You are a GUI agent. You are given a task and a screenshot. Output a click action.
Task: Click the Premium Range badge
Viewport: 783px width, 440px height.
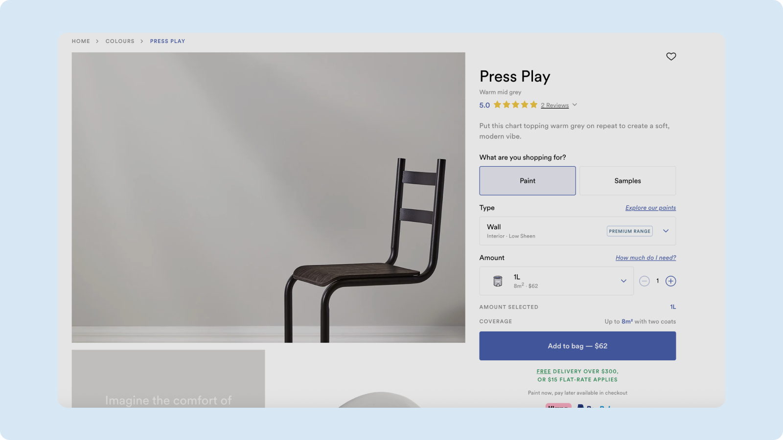tap(630, 231)
